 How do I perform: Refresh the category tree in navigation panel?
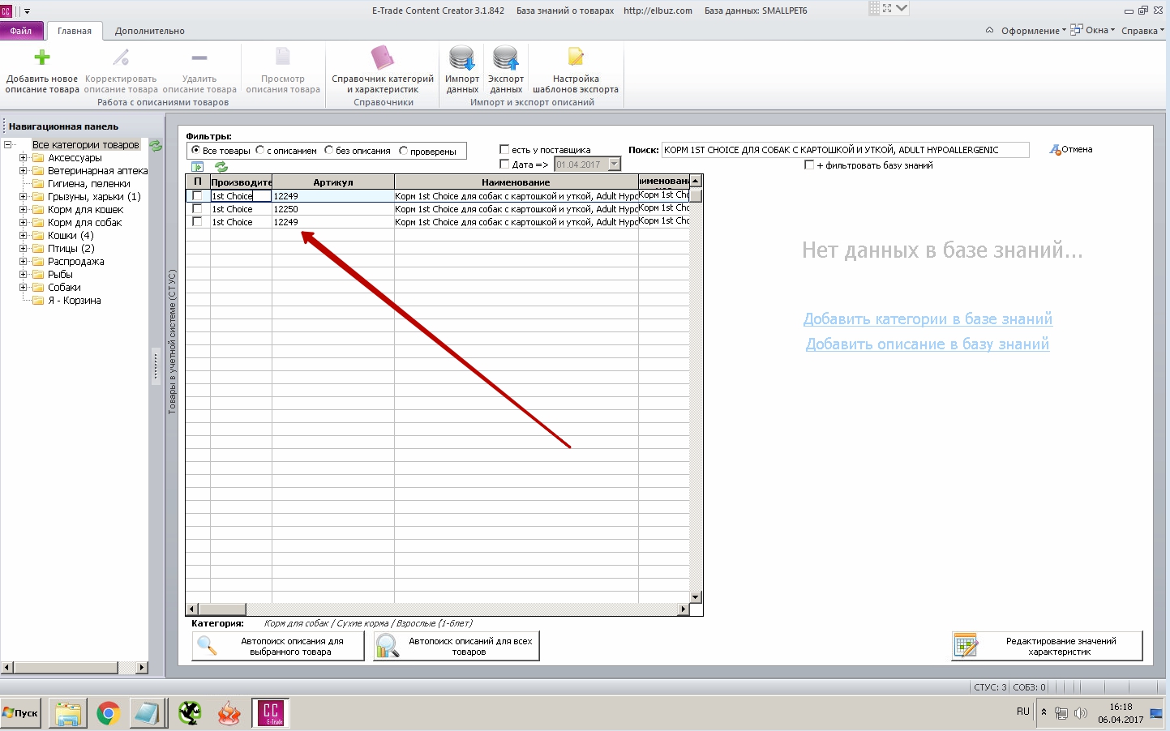[156, 146]
